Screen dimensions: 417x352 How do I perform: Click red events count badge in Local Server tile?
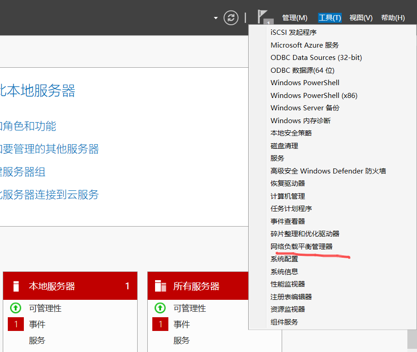tap(16, 325)
